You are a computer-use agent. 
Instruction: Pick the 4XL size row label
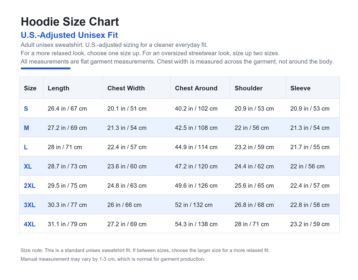30,224
